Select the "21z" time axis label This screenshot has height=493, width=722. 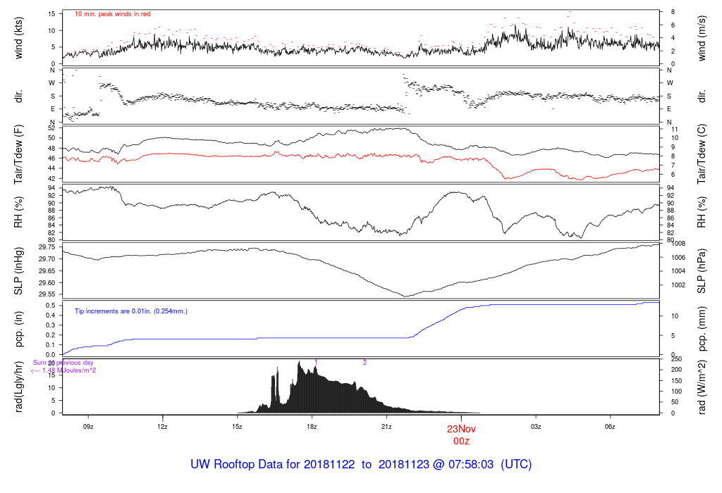386,427
